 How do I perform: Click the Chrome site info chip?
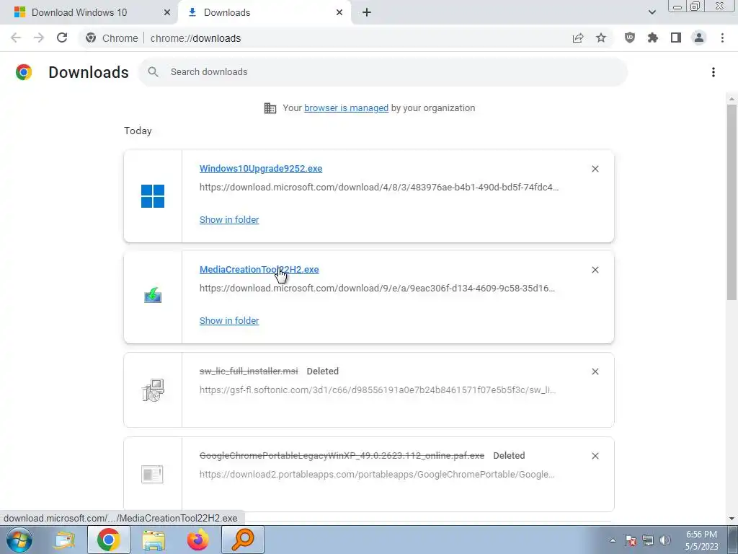click(x=112, y=38)
